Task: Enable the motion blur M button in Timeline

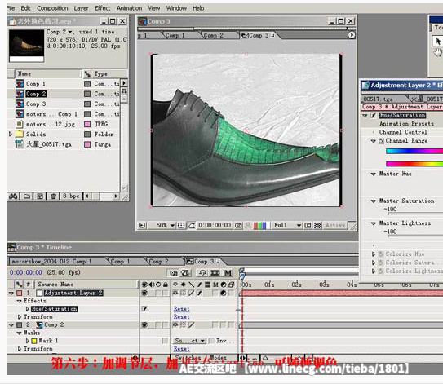Action: click(228, 273)
